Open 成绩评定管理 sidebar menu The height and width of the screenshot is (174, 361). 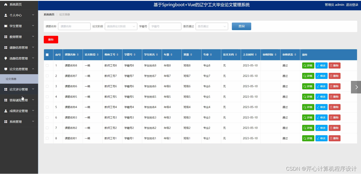[19, 111]
